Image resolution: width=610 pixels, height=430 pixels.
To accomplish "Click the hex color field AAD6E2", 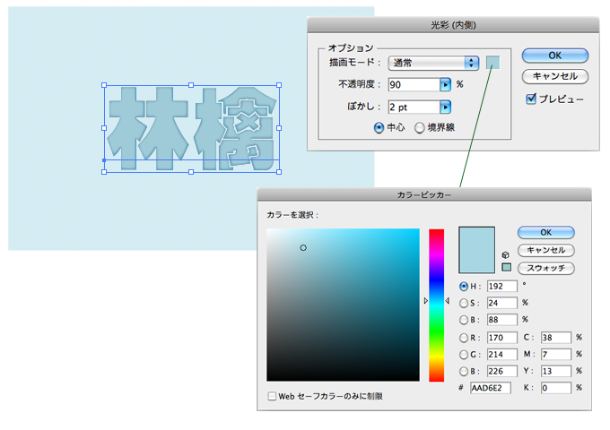I will point(491,388).
